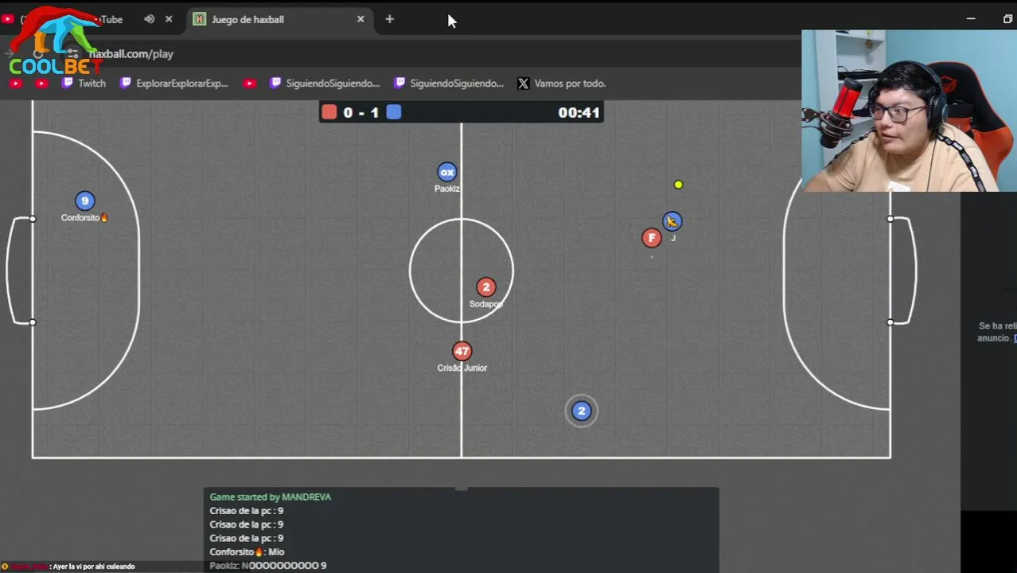Open the ExplorarExplorarExp... bookmark
The height and width of the screenshot is (573, 1017).
173,83
